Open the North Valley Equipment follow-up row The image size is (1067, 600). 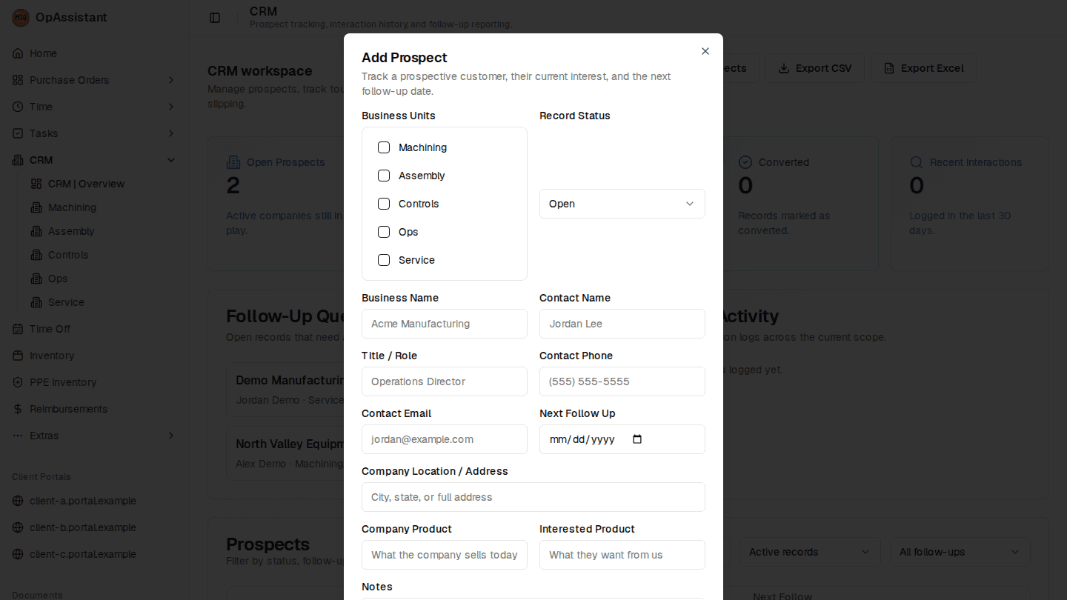click(285, 453)
